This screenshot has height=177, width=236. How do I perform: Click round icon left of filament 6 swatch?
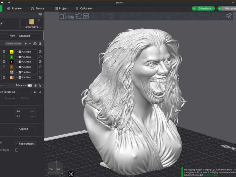[x=4, y=62]
